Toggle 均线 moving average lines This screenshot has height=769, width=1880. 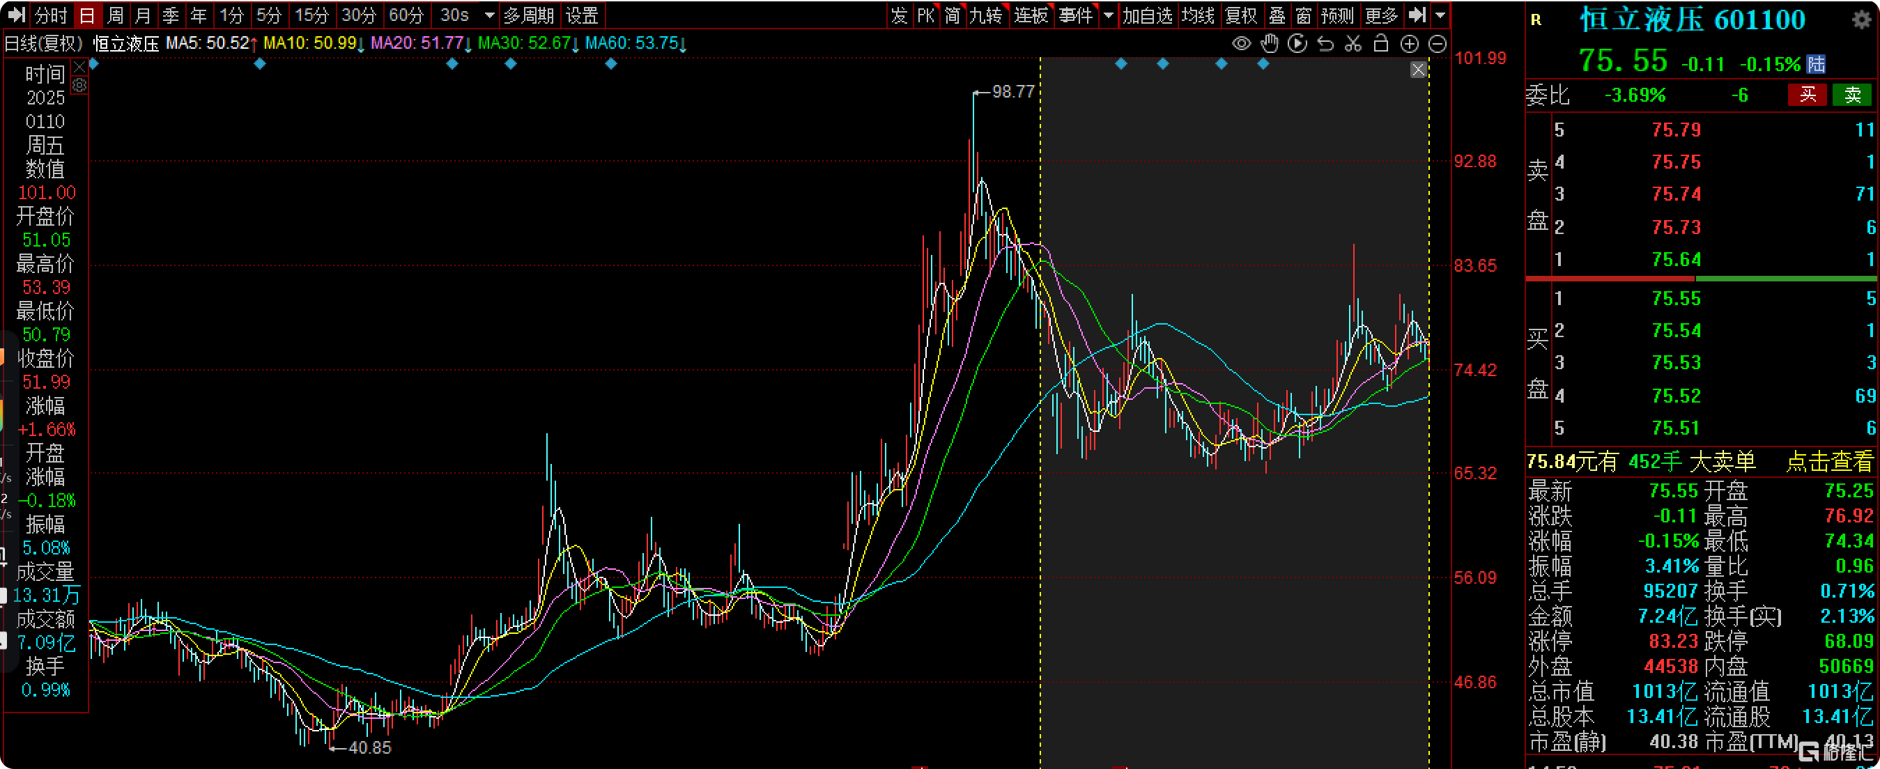[1198, 15]
